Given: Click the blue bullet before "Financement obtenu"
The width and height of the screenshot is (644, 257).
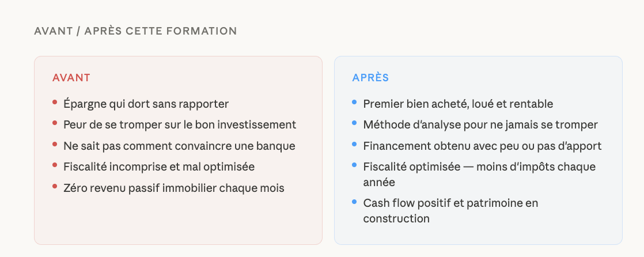Looking at the screenshot, I should pos(355,144).
